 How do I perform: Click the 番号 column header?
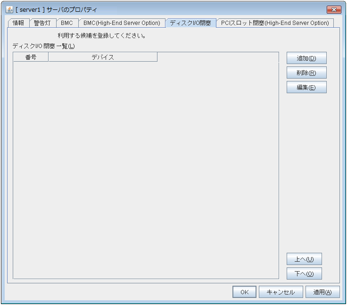pos(31,57)
